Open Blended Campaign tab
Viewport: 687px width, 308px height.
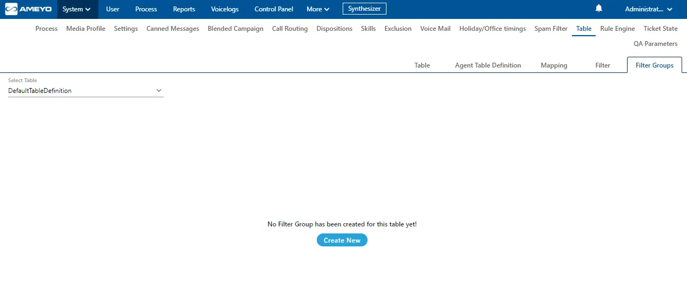coord(236,29)
